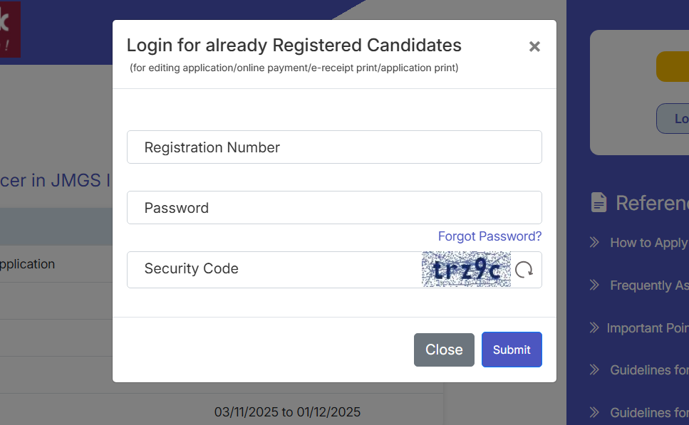Viewport: 689px width, 425px height.
Task: Click the outlined 'Lo' button in the right panel
Action: tap(673, 119)
